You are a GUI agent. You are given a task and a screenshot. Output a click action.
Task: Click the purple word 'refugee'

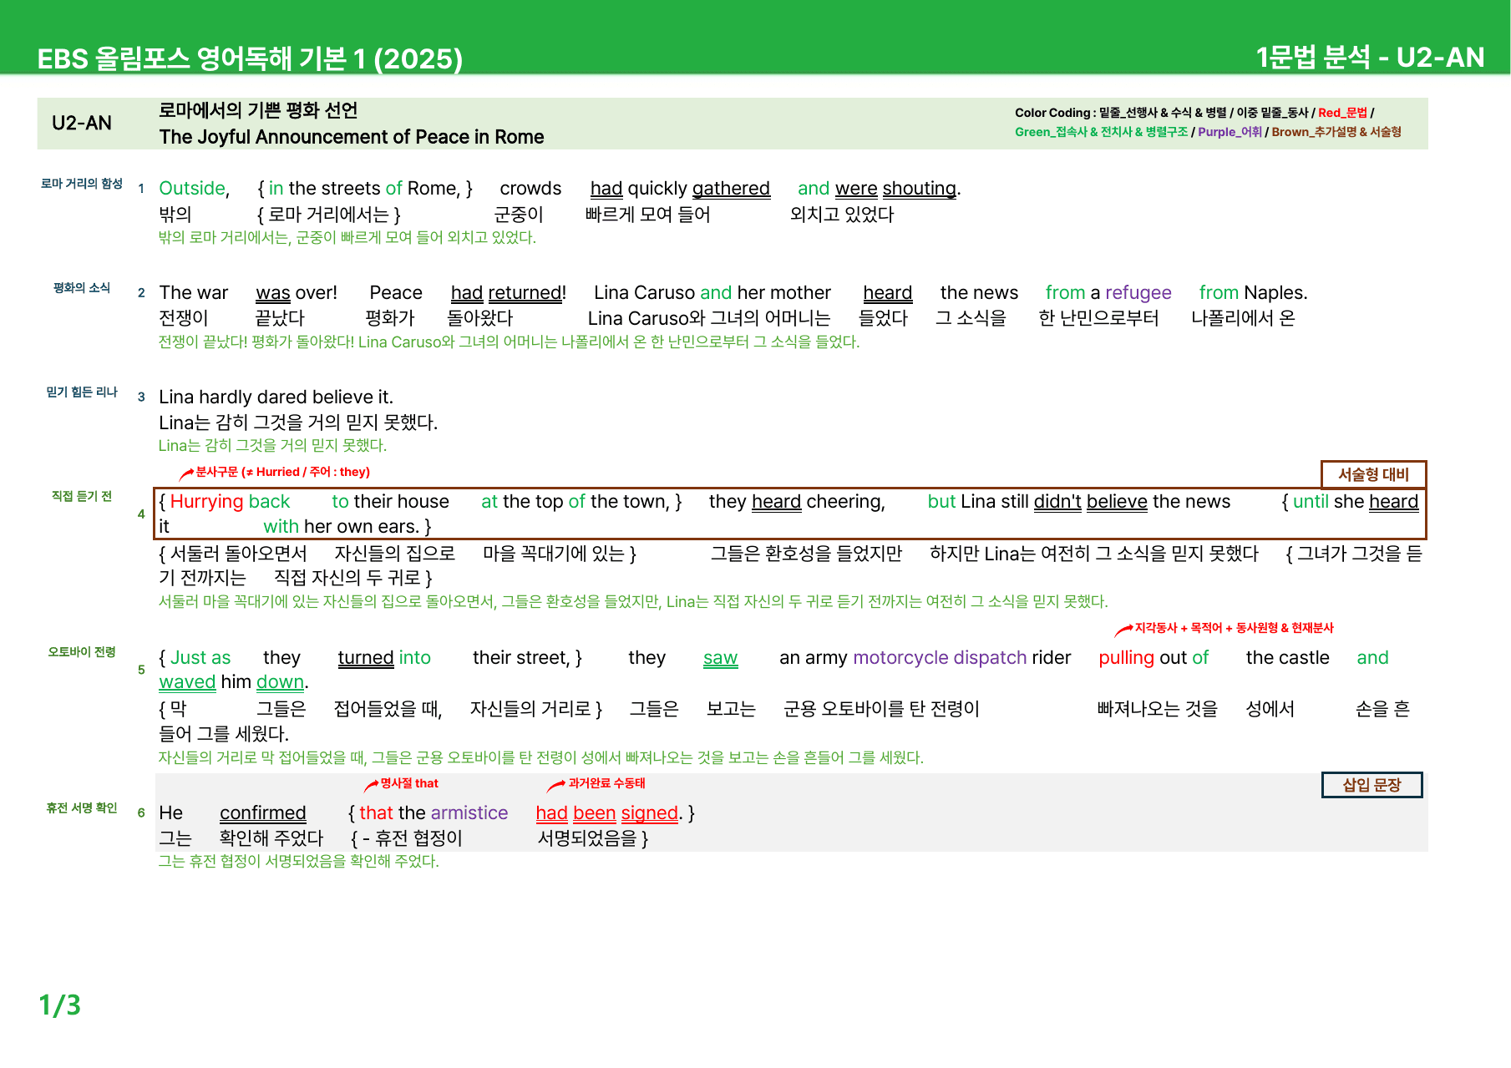1138,293
